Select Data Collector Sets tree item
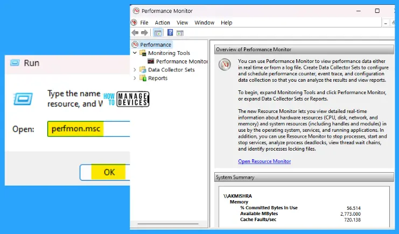Viewport: 399px width, 234px height. click(x=171, y=69)
